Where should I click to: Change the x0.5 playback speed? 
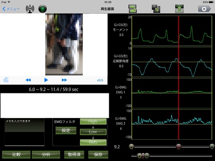pos(100,80)
